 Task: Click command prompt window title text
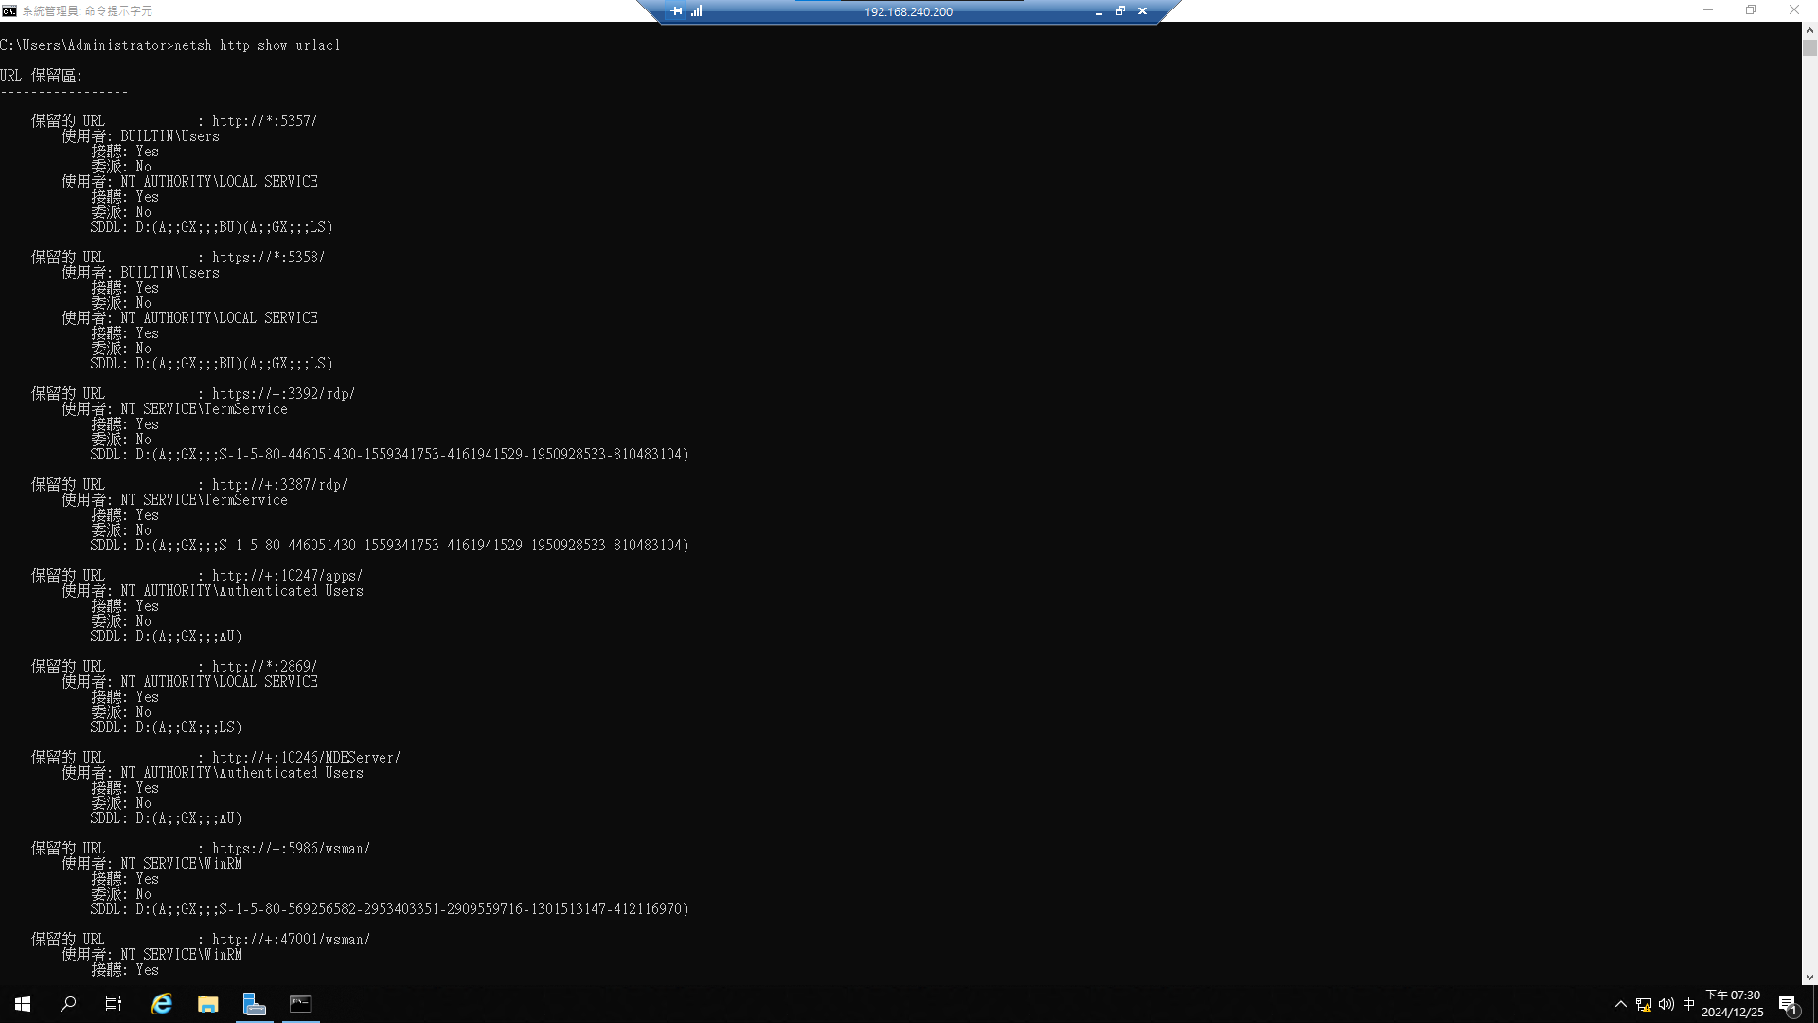pos(87,11)
